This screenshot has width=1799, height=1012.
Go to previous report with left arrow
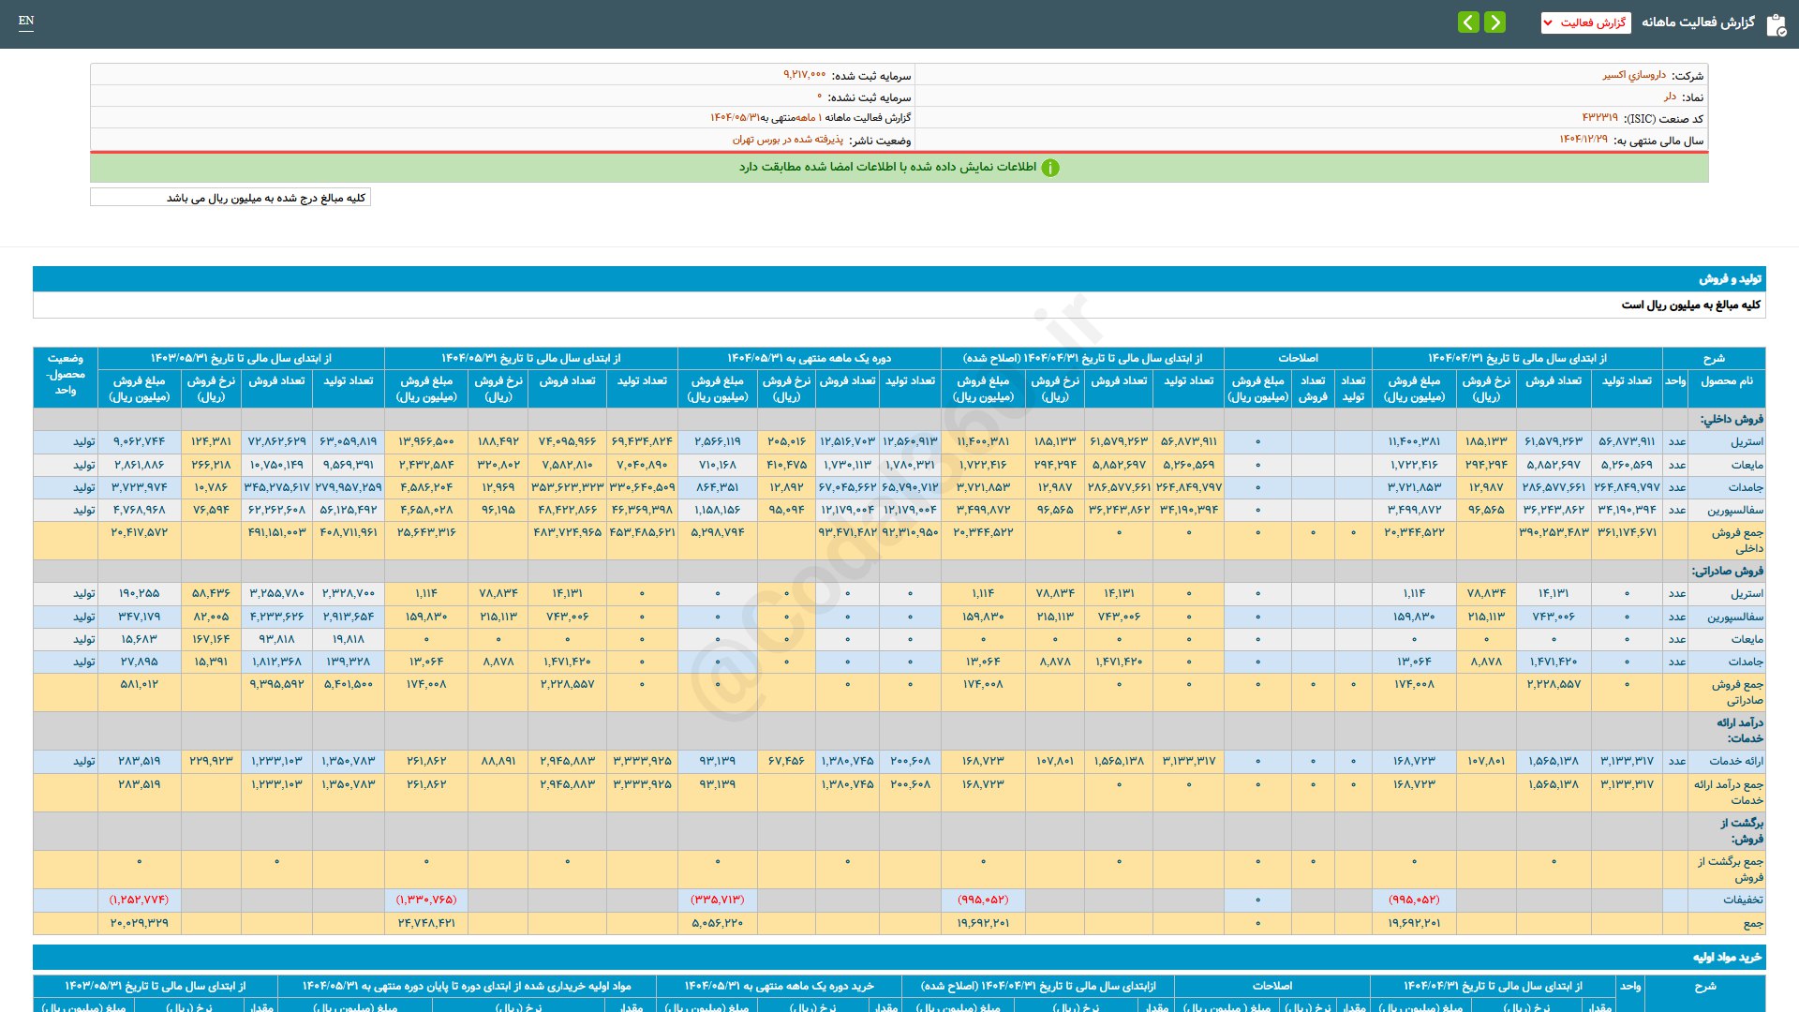coord(1468,22)
